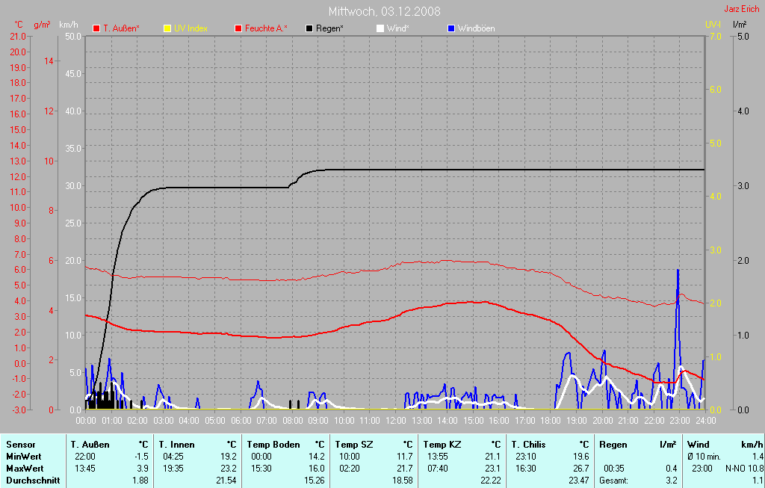Select the 'T. Außen*' legend label
The width and height of the screenshot is (765, 488).
coord(121,29)
